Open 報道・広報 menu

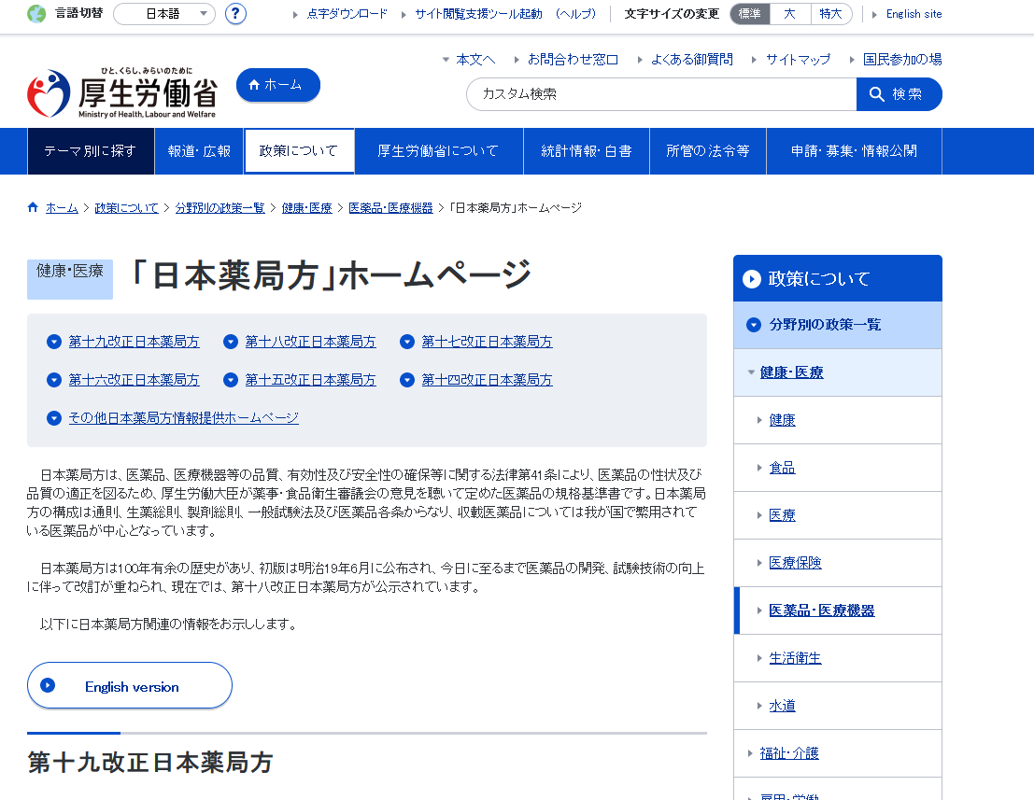199,151
